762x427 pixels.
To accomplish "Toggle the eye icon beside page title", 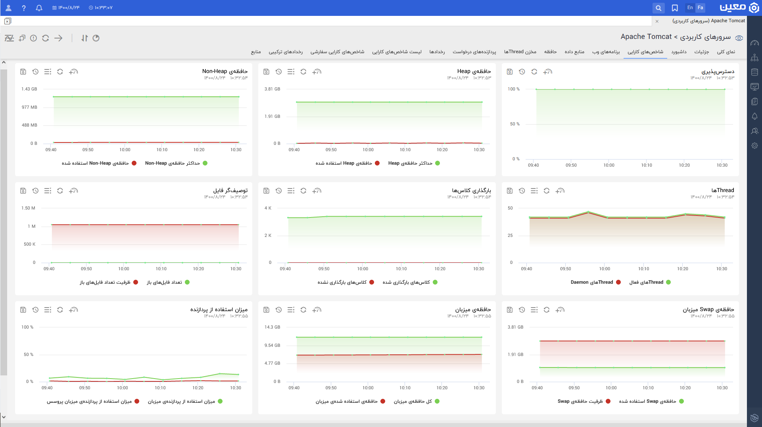I will 739,38.
